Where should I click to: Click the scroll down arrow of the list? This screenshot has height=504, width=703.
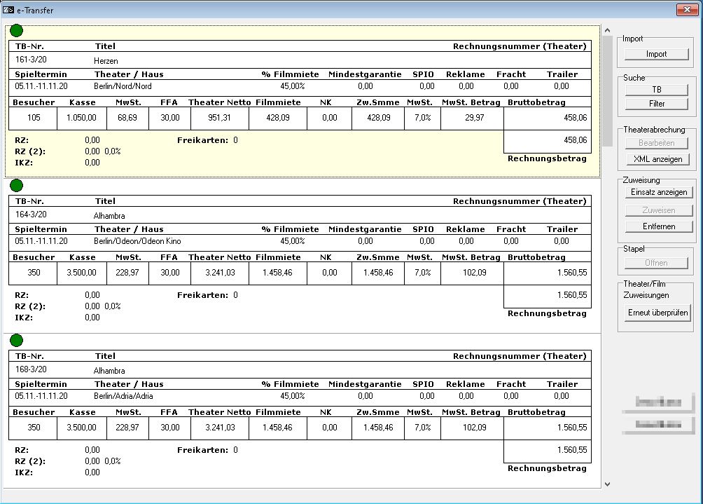coord(607,484)
